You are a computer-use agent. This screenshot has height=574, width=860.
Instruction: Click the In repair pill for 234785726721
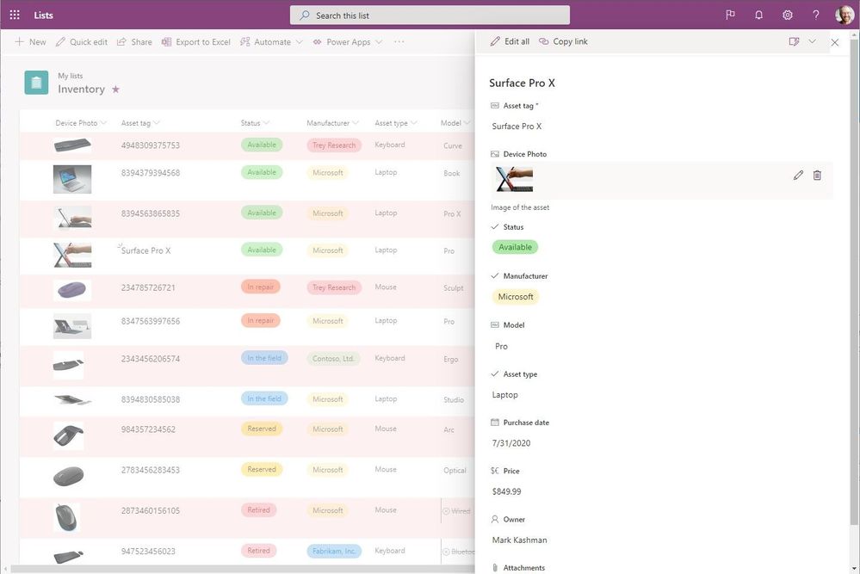coord(261,287)
